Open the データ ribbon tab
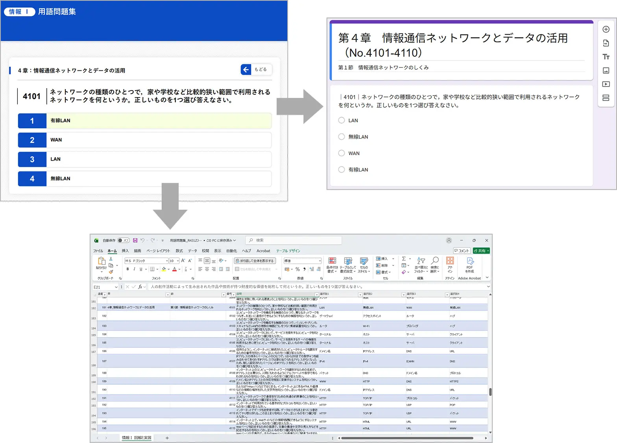This screenshot has height=443, width=617. (192, 251)
